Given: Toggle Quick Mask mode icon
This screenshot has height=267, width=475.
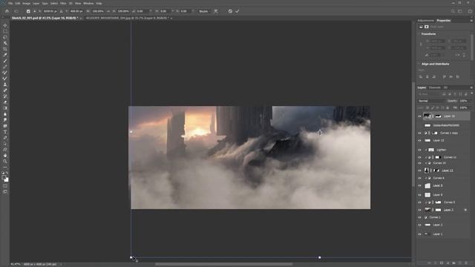Looking at the screenshot, I should (x=5, y=186).
